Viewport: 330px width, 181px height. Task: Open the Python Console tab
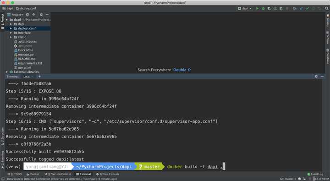108,174
